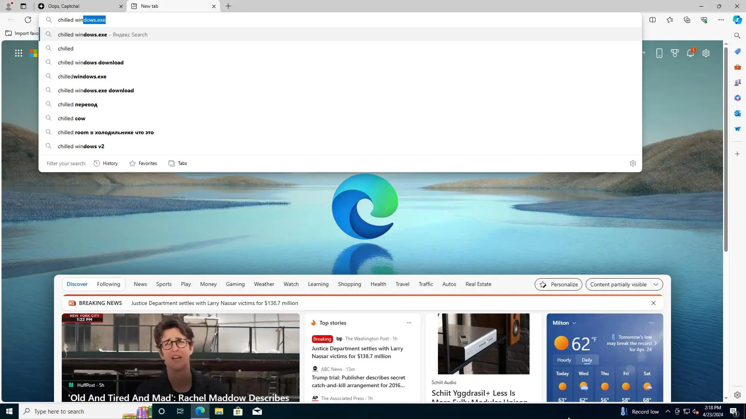The image size is (746, 419).
Task: Open the Collections toolbar icon
Action: [687, 20]
